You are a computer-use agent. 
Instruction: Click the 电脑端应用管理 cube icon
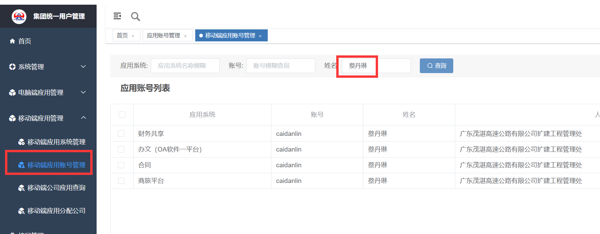pos(12,92)
